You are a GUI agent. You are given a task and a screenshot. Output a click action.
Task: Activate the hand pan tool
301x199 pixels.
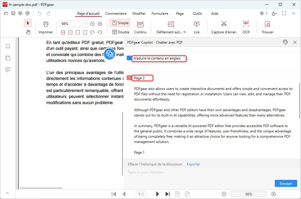28,32
